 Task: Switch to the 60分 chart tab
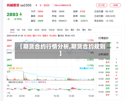pos(44,30)
